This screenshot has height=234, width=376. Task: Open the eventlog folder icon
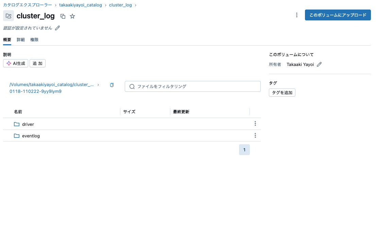click(17, 135)
